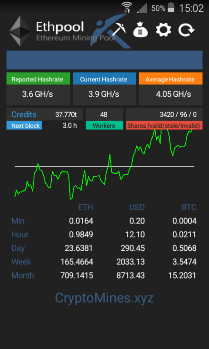
Task: Tap the BTC column header
Action: 189,207
